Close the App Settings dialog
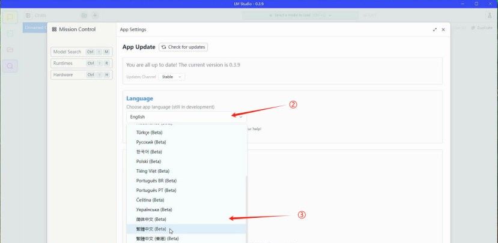The height and width of the screenshot is (243, 498). pos(443,29)
